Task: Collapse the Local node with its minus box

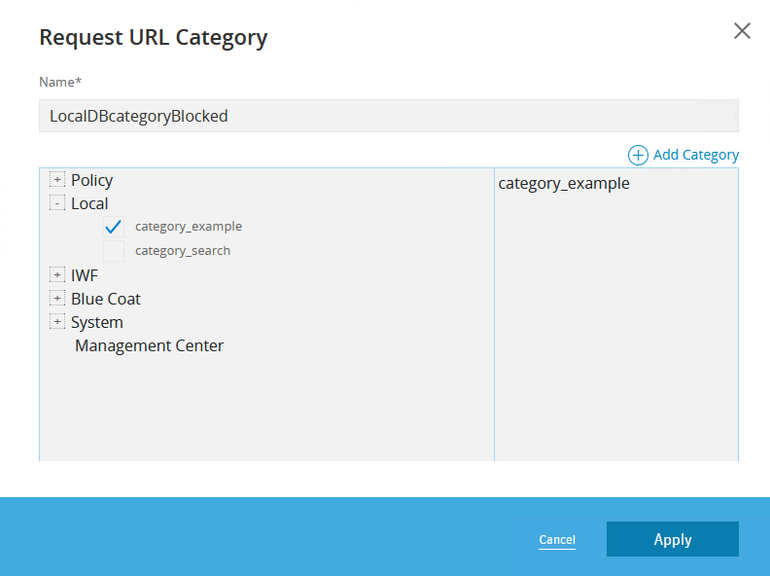Action: [57, 203]
